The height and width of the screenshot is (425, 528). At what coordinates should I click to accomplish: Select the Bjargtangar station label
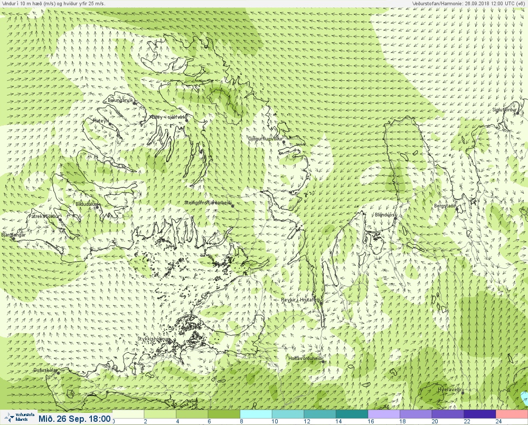coord(14,235)
